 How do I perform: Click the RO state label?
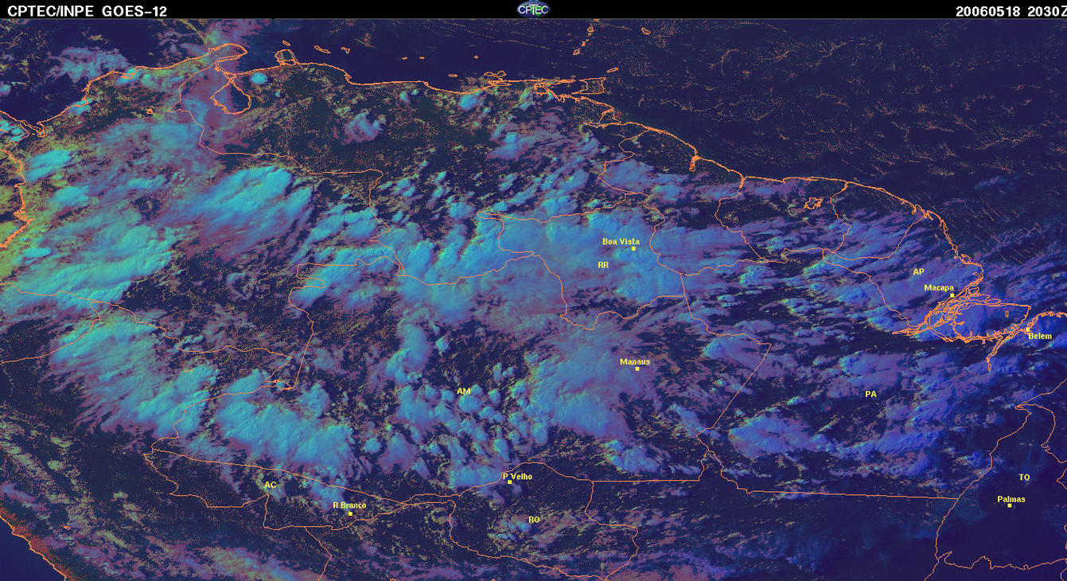click(x=535, y=519)
